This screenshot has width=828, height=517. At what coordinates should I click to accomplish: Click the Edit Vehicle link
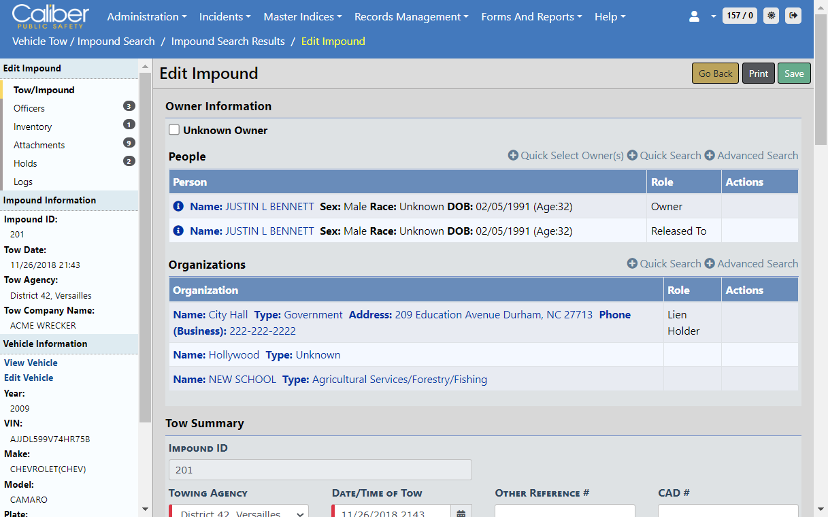pyautogui.click(x=29, y=378)
